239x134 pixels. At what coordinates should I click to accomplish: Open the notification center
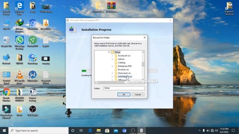tap(233, 131)
